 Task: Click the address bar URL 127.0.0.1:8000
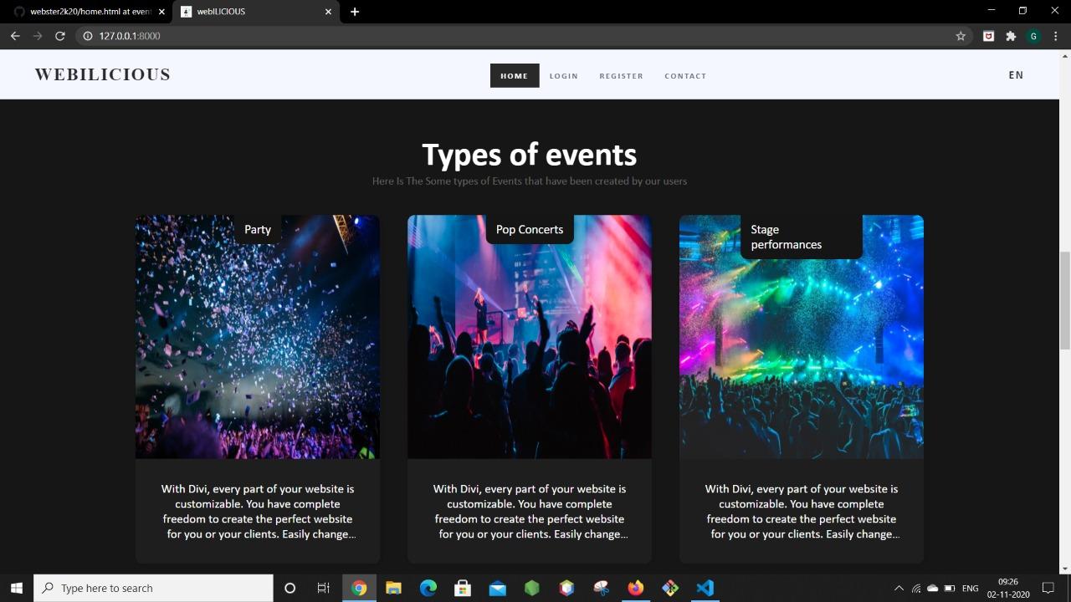129,36
